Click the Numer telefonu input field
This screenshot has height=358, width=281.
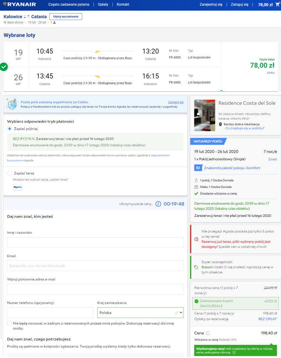coord(50,313)
